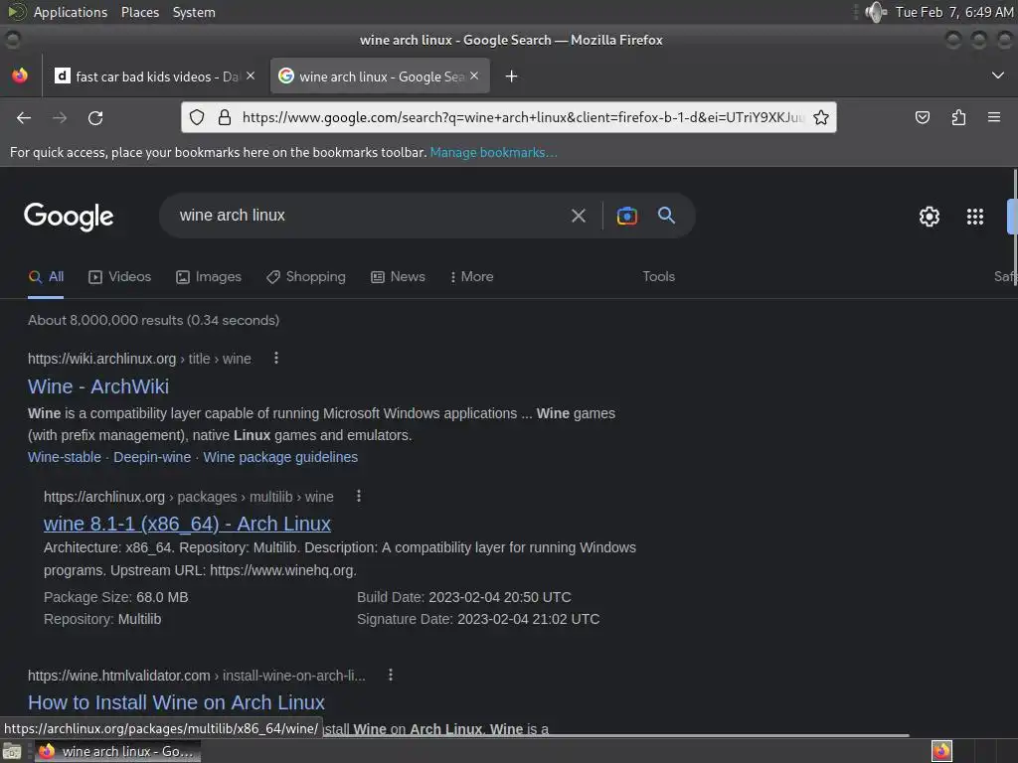Open the Google apps grid

(974, 216)
